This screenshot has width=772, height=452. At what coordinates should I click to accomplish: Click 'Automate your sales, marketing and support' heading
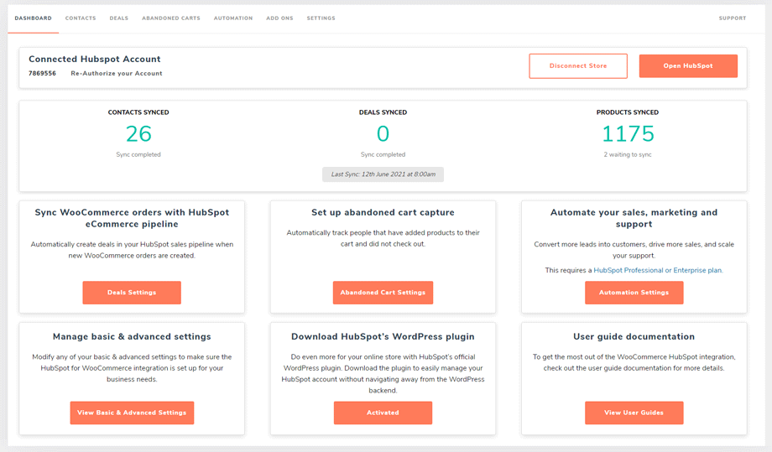(x=634, y=218)
